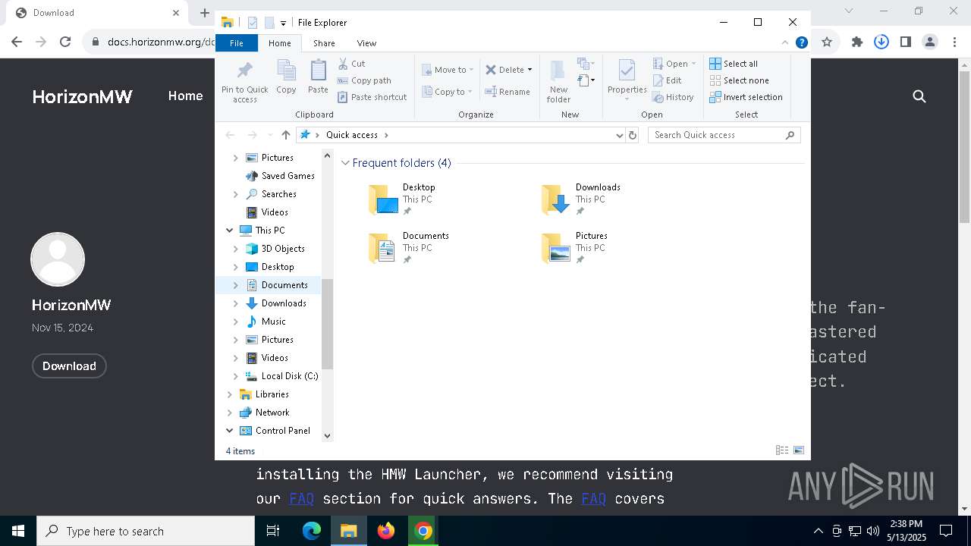Open the Open button dropdown

click(693, 64)
